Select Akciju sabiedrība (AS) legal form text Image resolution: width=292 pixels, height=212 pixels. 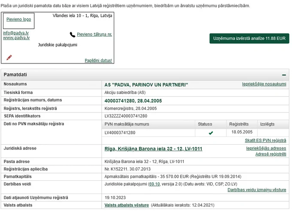point(125,93)
